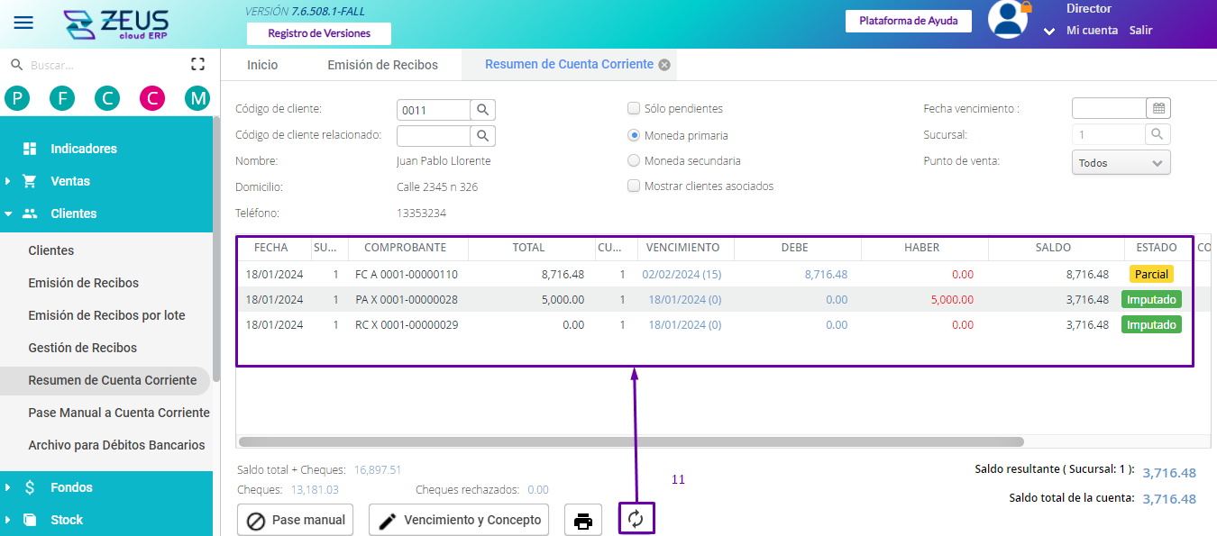Click the user profile avatar icon
Image resolution: width=1217 pixels, height=536 pixels.
pyautogui.click(x=1008, y=19)
